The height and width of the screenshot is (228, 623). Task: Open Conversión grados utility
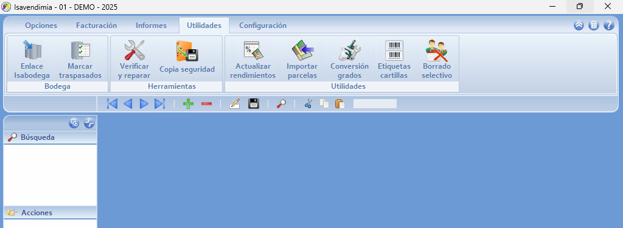click(x=350, y=59)
